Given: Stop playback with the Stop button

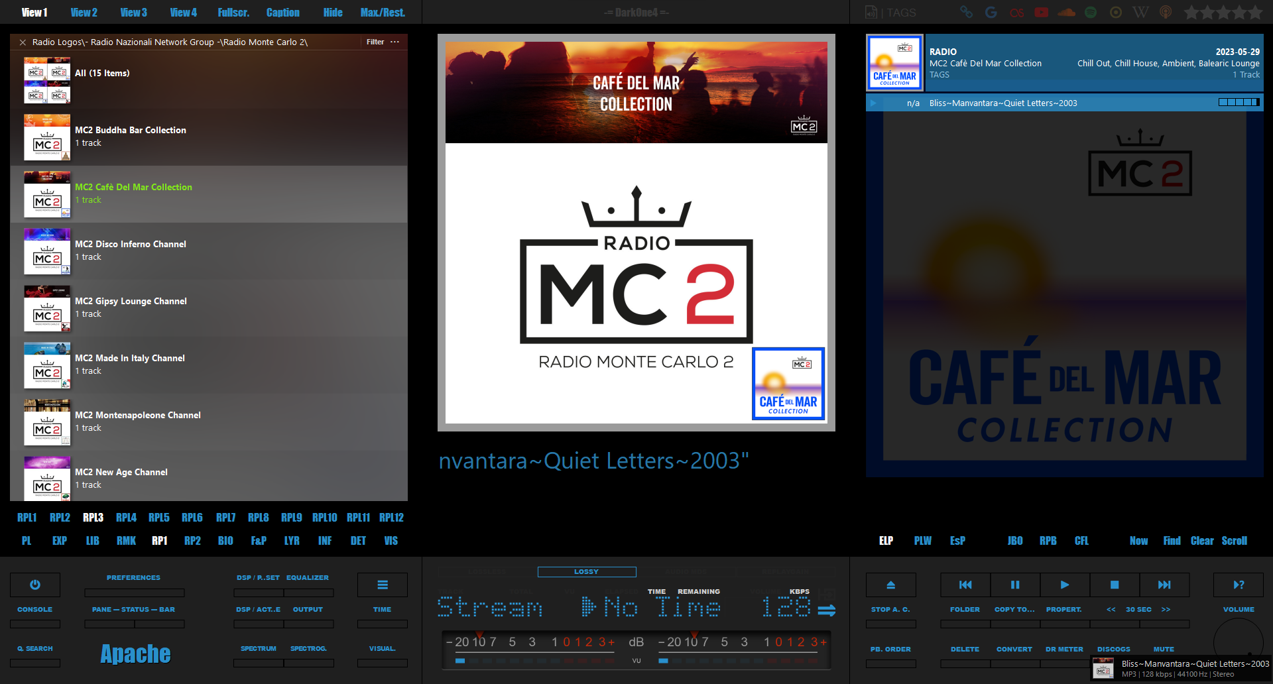Looking at the screenshot, I should click(1115, 585).
